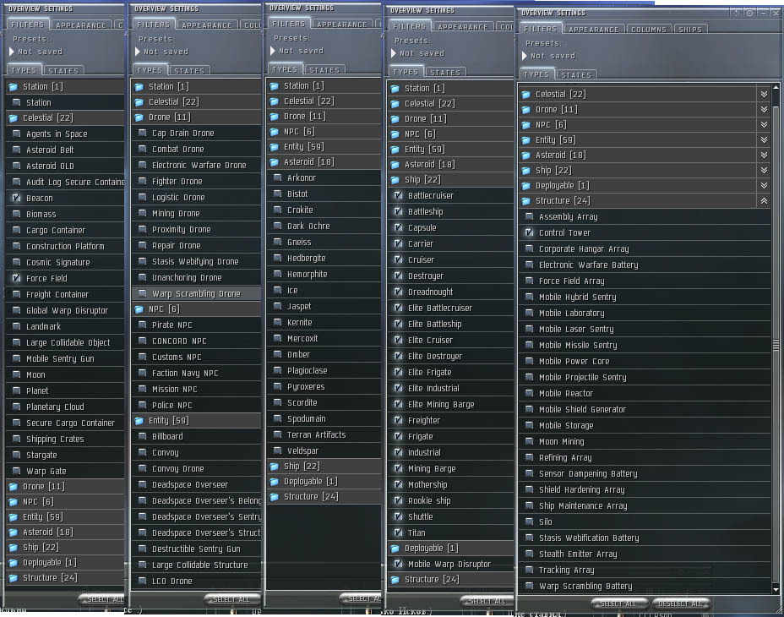Enable the Moon Mining checkbox
The height and width of the screenshot is (617, 784).
(529, 441)
